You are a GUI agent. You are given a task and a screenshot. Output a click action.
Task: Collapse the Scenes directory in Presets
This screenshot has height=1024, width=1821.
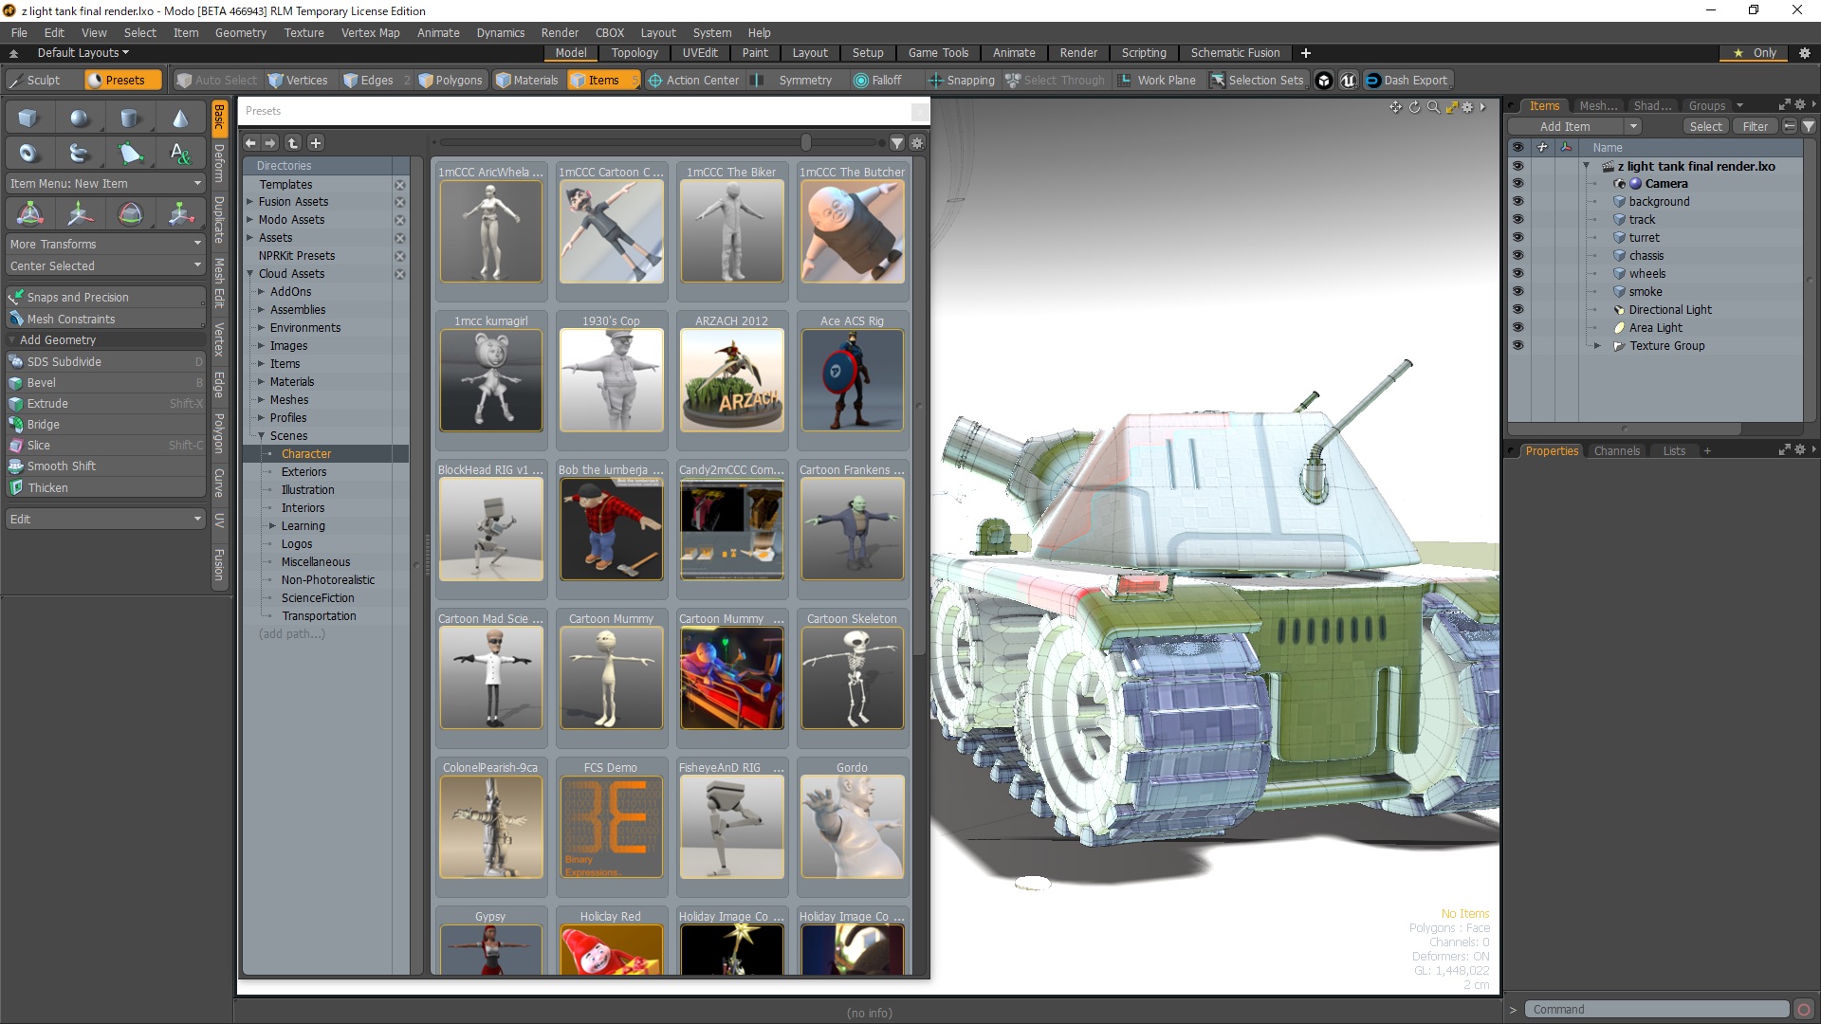(x=262, y=435)
